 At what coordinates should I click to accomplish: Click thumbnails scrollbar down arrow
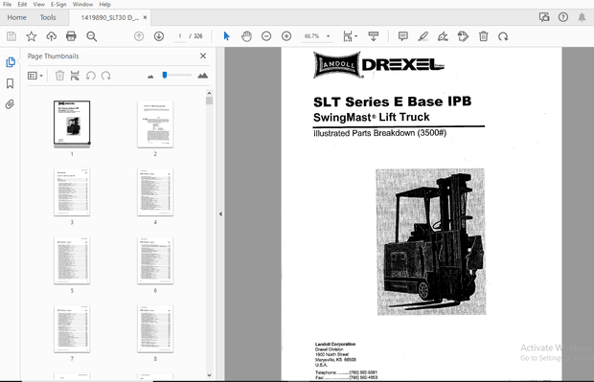pyautogui.click(x=209, y=375)
